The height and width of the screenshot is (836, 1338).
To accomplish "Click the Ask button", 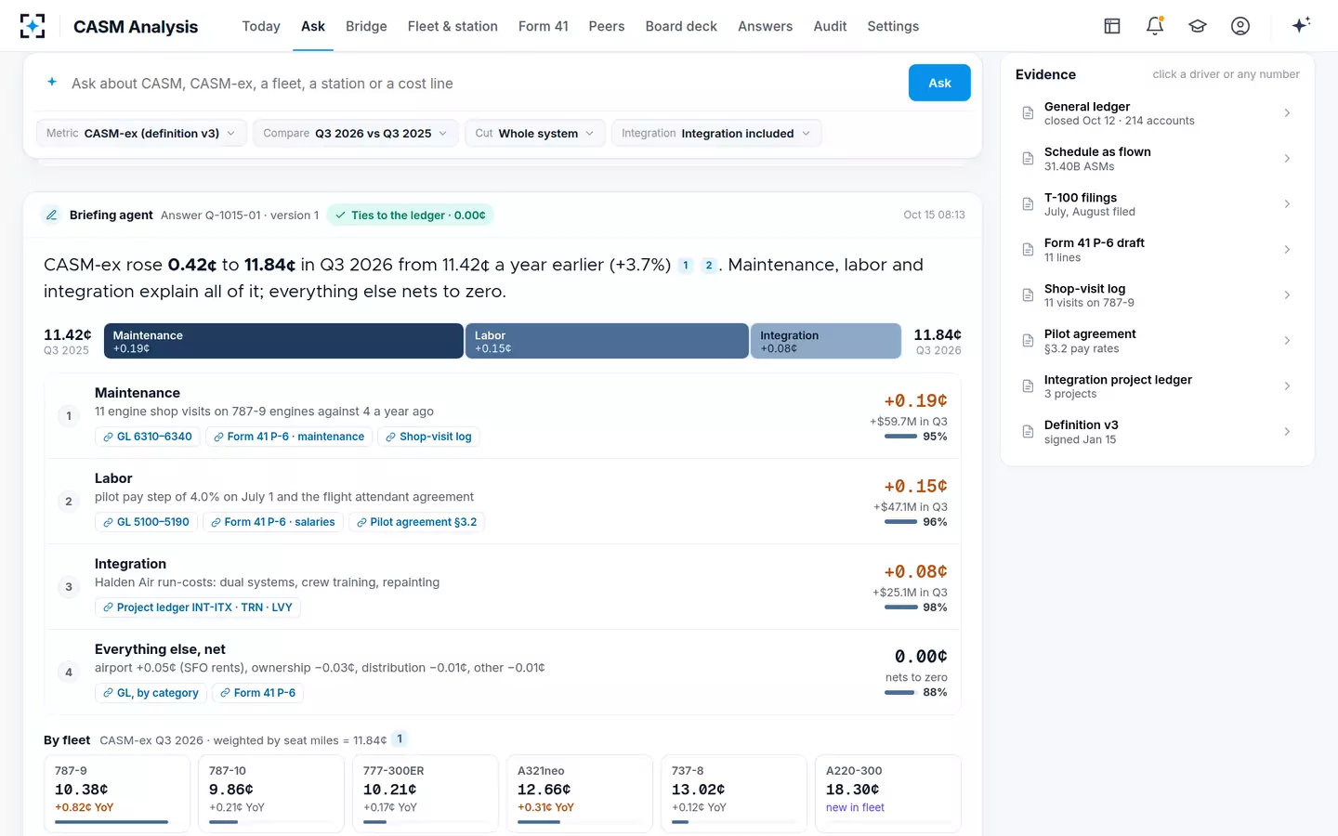I will 939,83.
